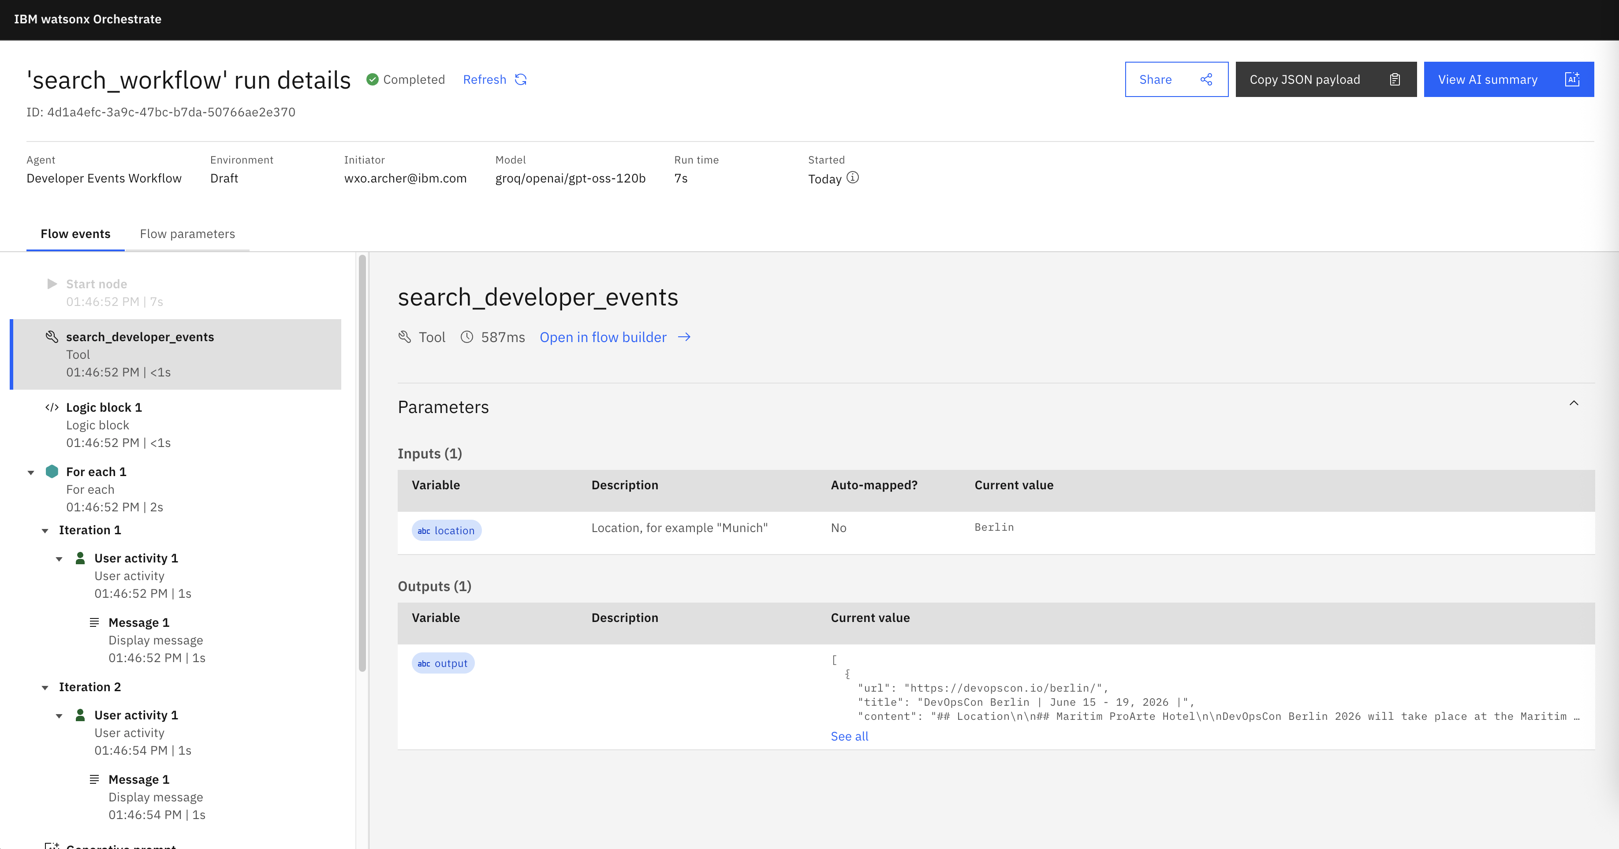Click the Developer Events Workflow agent name
Viewport: 1619px width, 849px height.
point(104,178)
